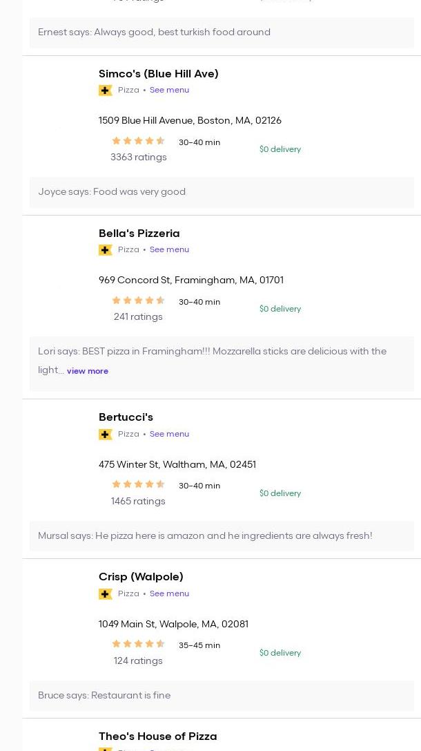Open the See menu link for Simco's
Viewport: 421px width, 751px height.
[x=169, y=90]
